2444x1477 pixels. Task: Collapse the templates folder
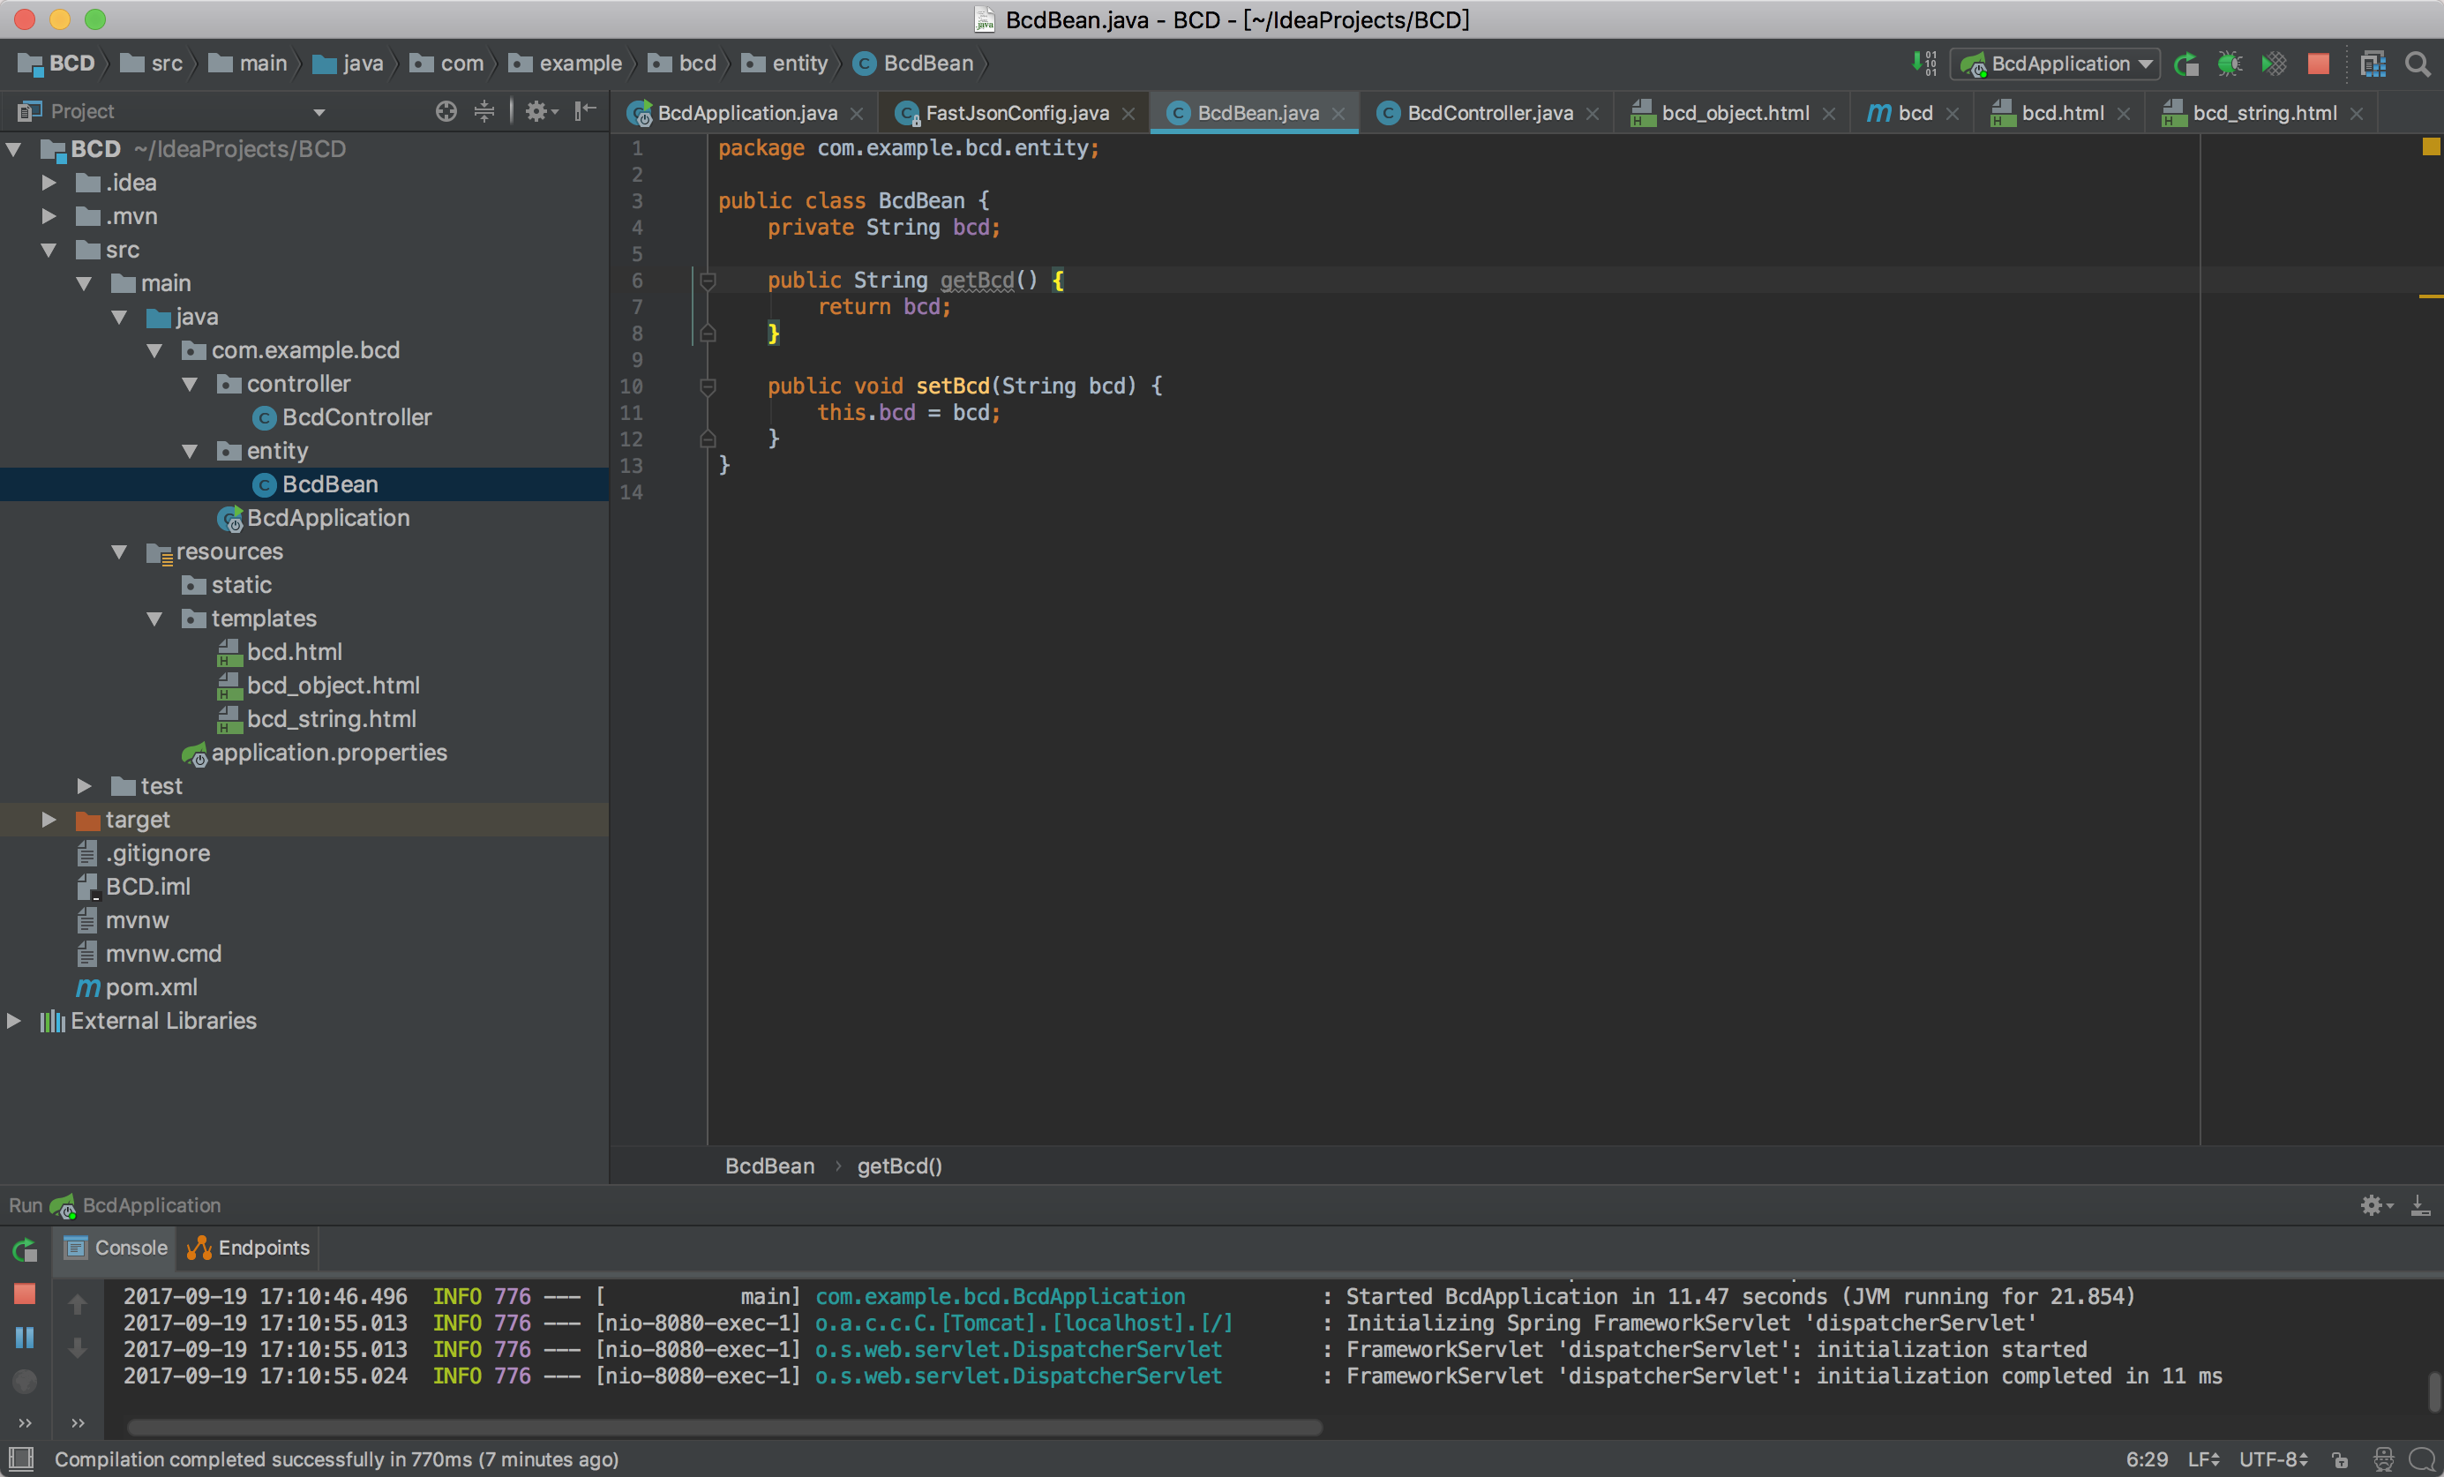click(154, 619)
